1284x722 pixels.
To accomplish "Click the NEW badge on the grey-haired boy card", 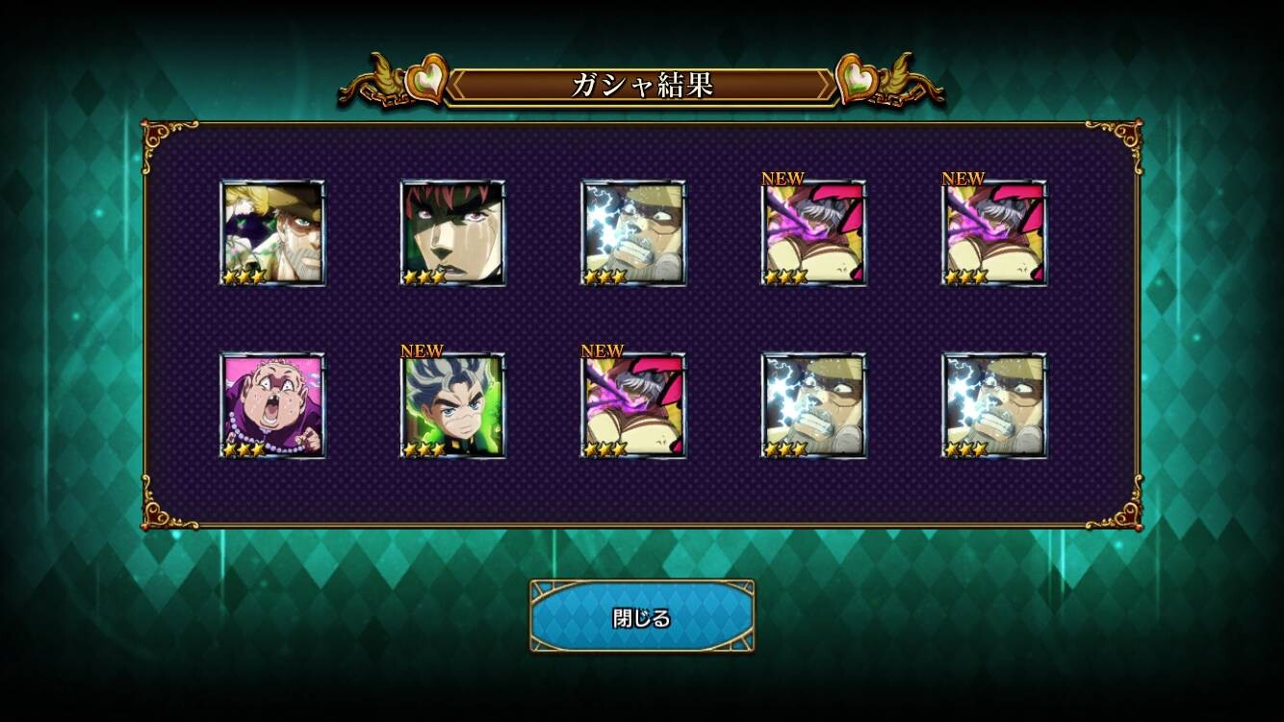I will pos(422,351).
